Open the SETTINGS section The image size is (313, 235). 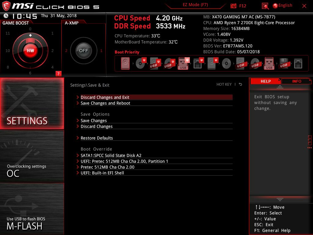pos(32,103)
